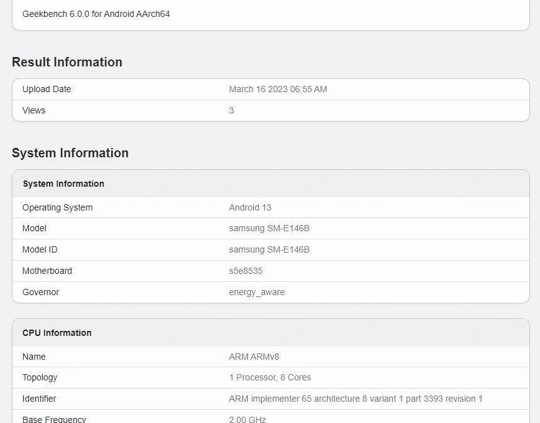Click the CPU Information table header
The height and width of the screenshot is (423, 540).
pyautogui.click(x=57, y=333)
